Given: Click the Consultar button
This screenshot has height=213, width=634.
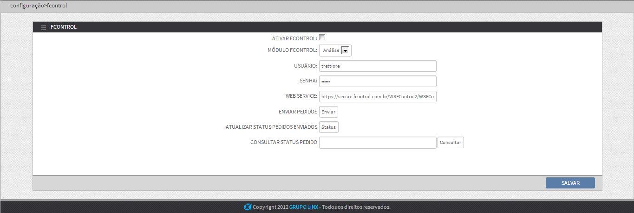Looking at the screenshot, I should coord(451,142).
